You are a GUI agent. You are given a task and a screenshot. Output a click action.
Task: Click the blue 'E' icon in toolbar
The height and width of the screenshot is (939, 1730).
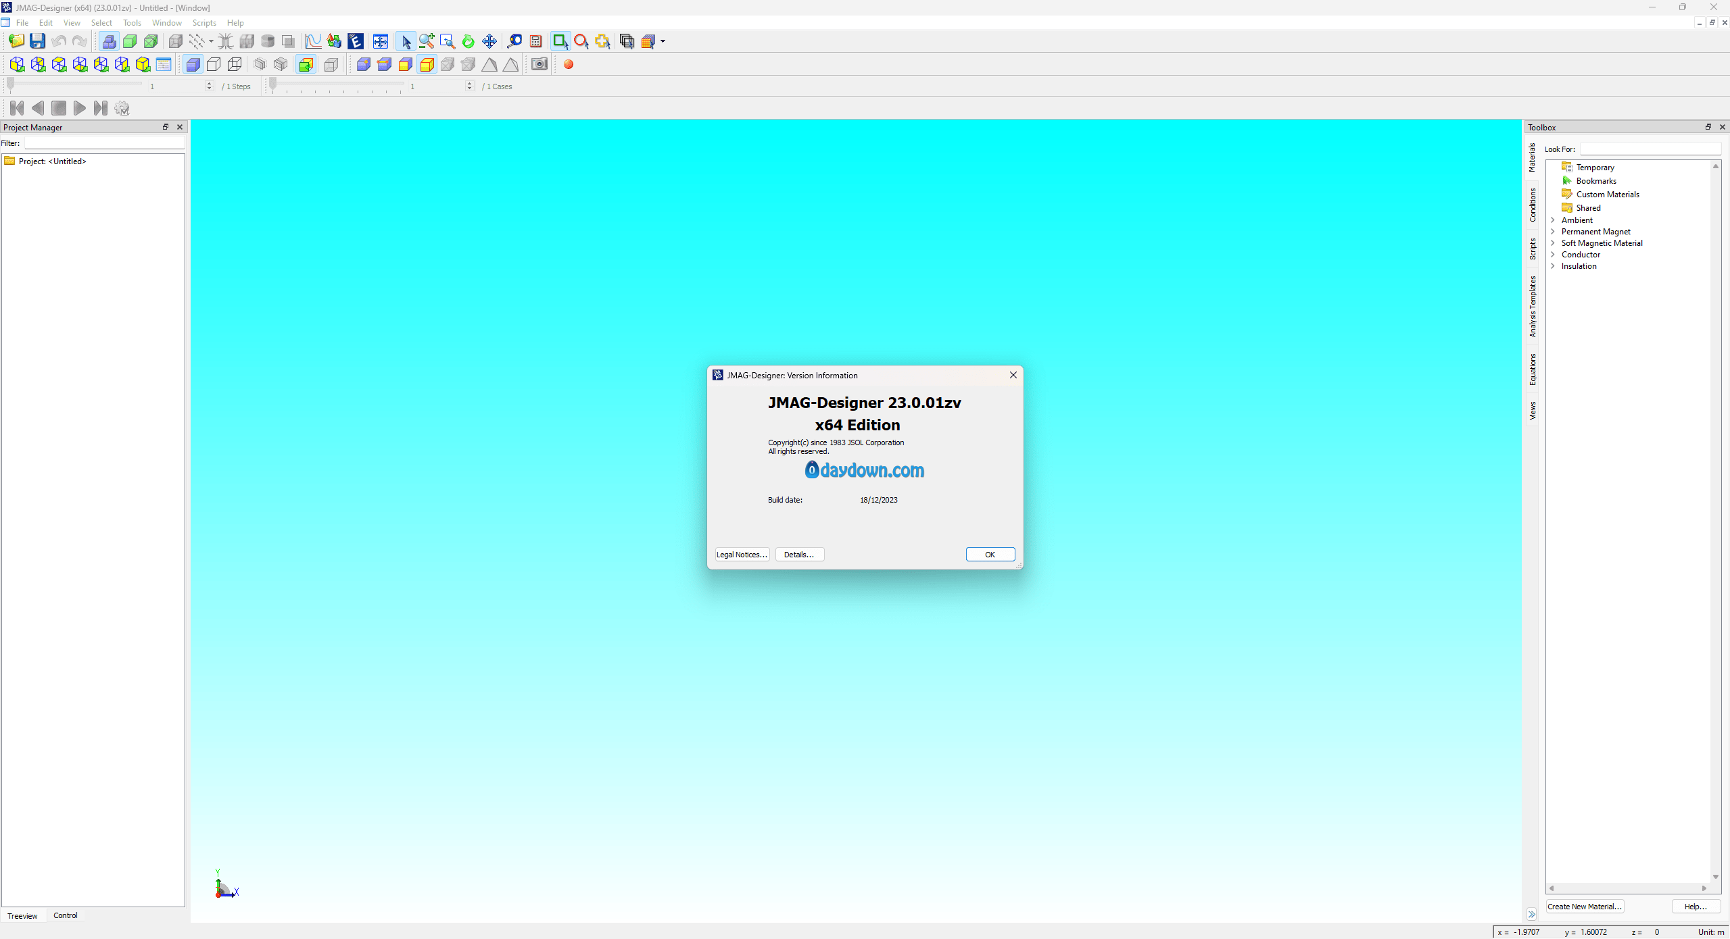[x=356, y=41]
